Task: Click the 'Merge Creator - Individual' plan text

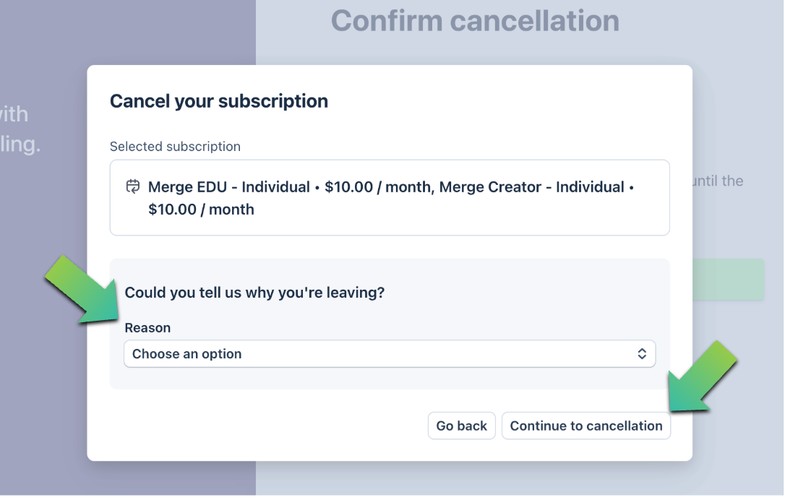Action: pos(532,187)
